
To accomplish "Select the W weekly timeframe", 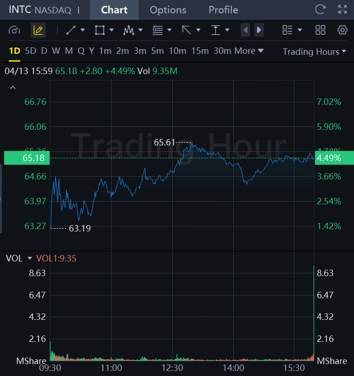I will (56, 51).
